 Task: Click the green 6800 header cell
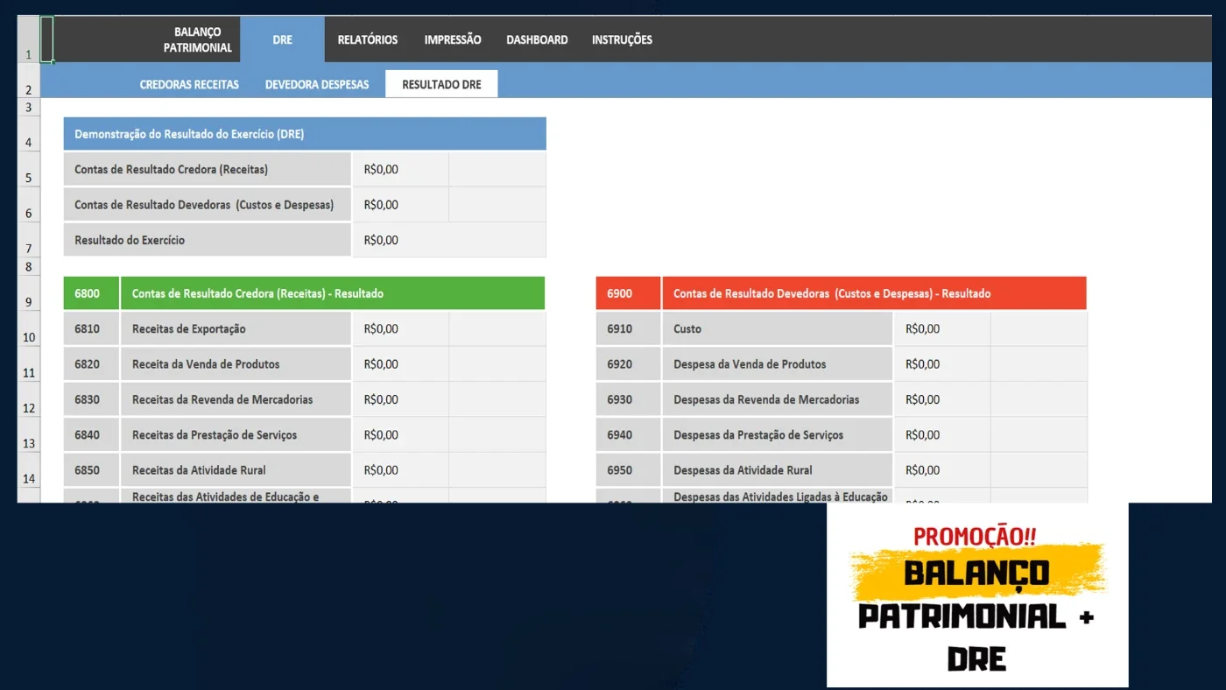point(91,293)
